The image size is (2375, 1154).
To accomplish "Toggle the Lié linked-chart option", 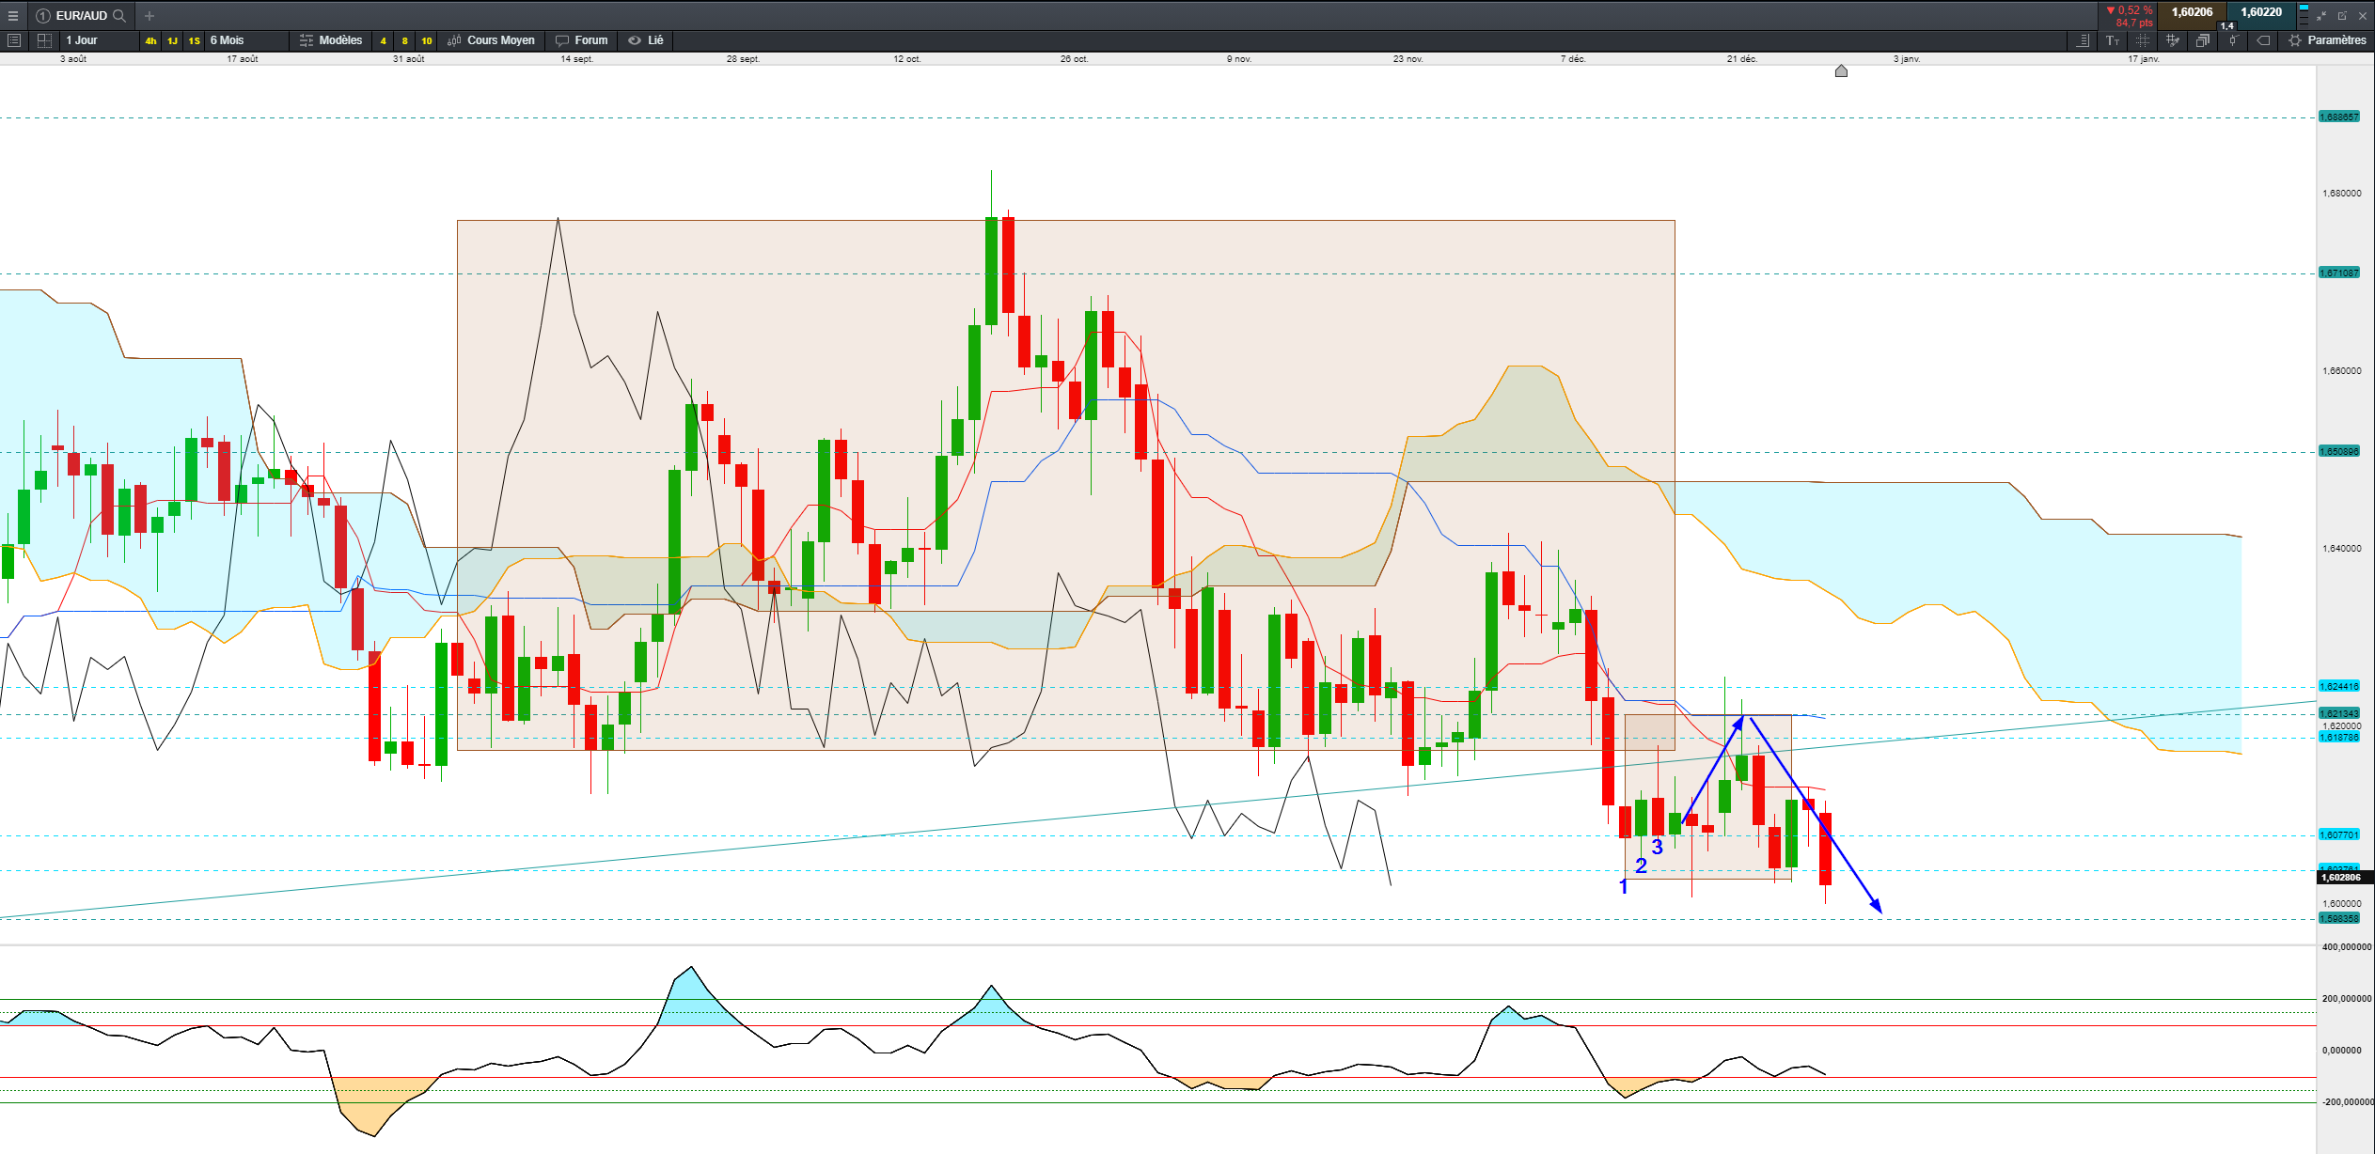I will [x=646, y=40].
